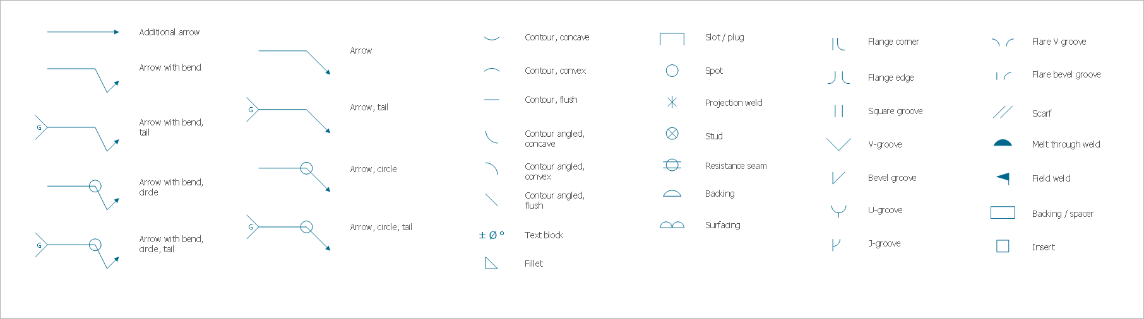This screenshot has height=319, width=1144.
Task: Click the Stud weld symbol
Action: coord(672,134)
